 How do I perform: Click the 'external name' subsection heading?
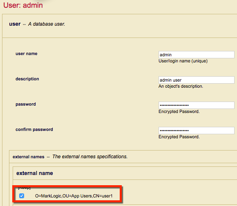[35, 173]
